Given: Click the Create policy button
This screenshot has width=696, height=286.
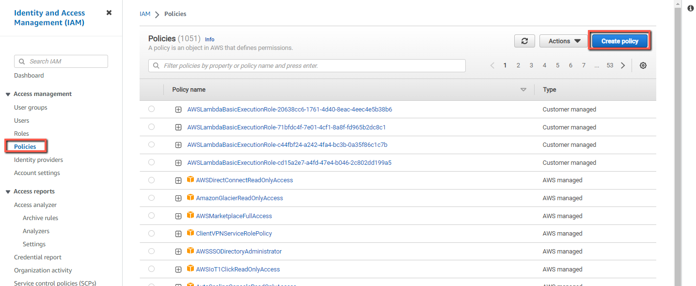Looking at the screenshot, I should [620, 41].
